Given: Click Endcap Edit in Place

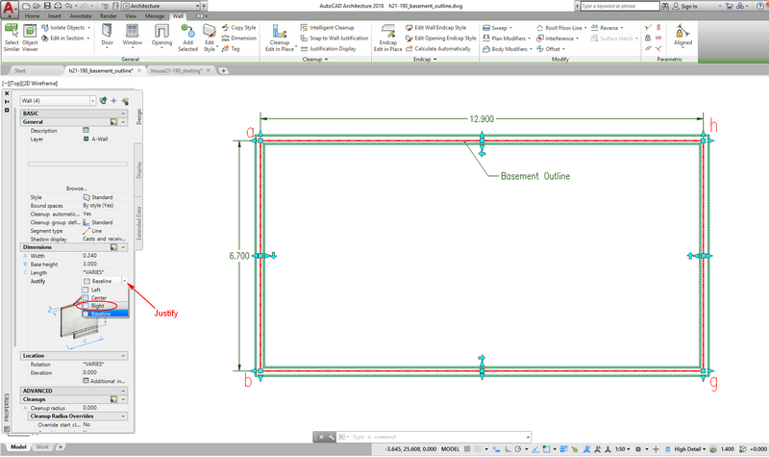Looking at the screenshot, I should click(387, 38).
